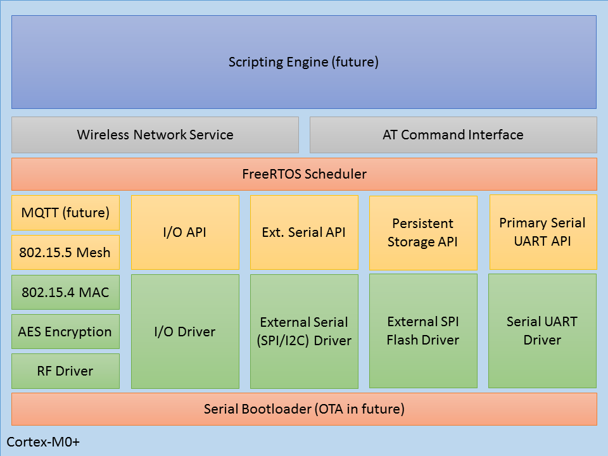
Task: Select the FreeRTOS Scheduler bar
Action: tap(304, 174)
